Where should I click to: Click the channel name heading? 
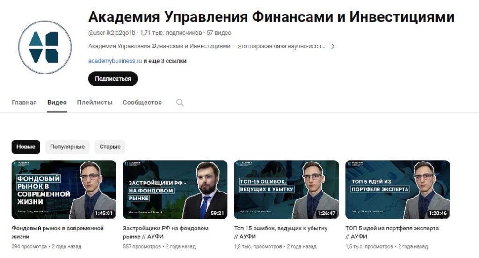click(x=271, y=17)
